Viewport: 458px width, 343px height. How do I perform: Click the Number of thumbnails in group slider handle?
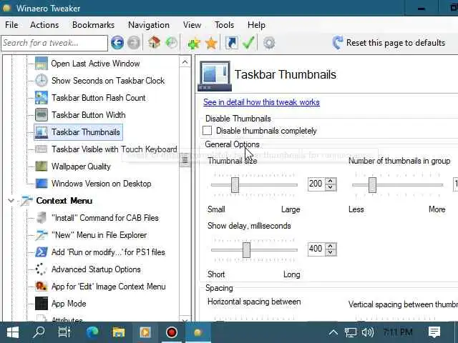(372, 184)
